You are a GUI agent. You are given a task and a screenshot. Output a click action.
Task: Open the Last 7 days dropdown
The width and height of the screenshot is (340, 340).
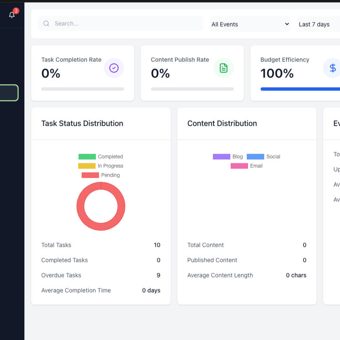(319, 24)
